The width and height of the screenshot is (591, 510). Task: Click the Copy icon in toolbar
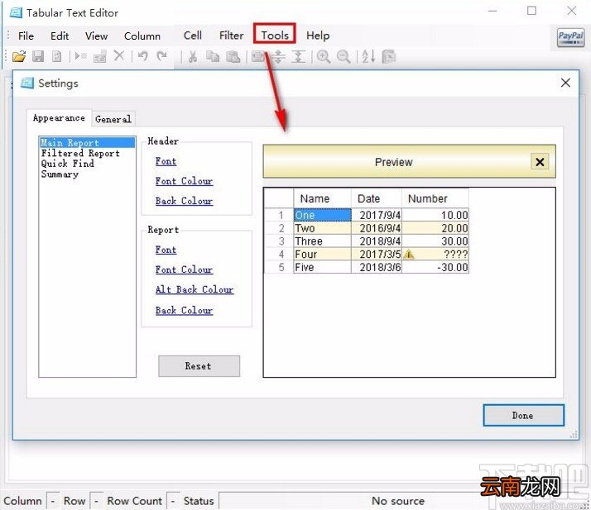tap(213, 57)
